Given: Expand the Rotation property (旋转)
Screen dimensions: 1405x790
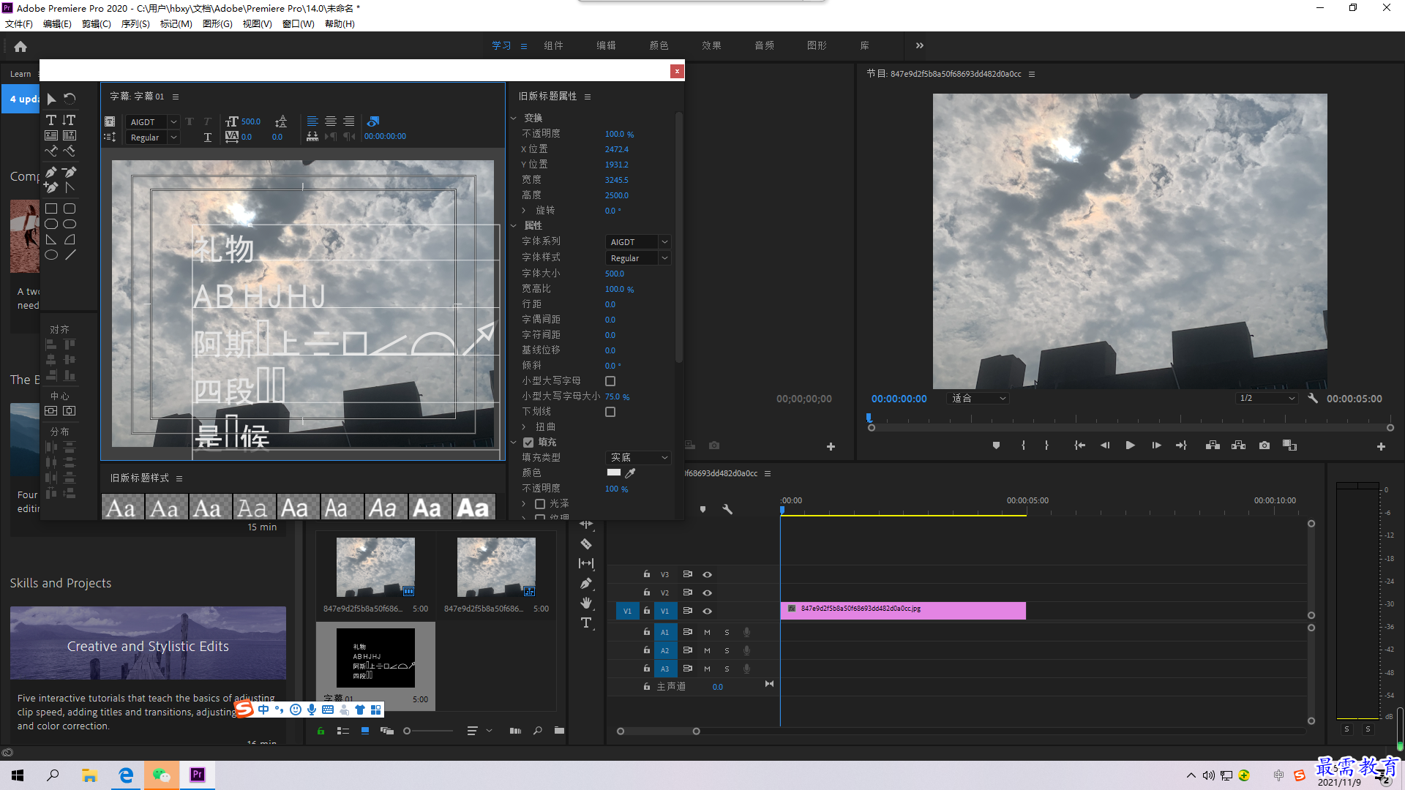Looking at the screenshot, I should (524, 211).
